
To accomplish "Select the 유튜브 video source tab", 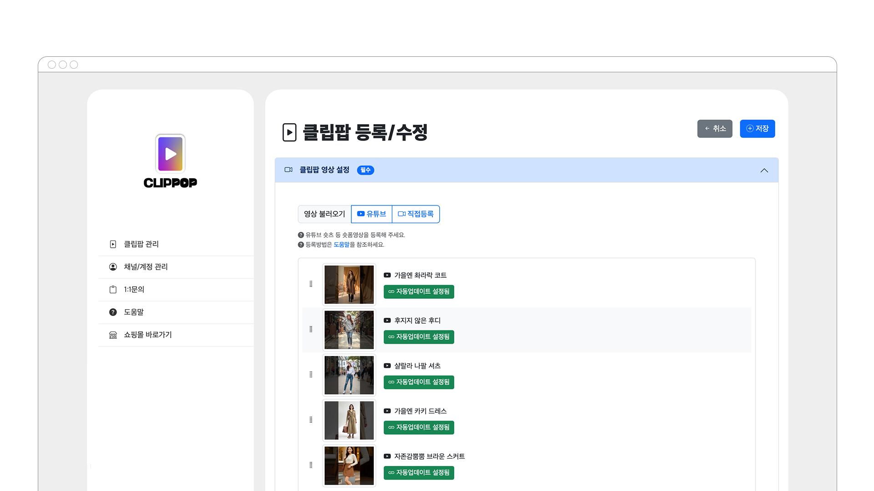I will (371, 214).
